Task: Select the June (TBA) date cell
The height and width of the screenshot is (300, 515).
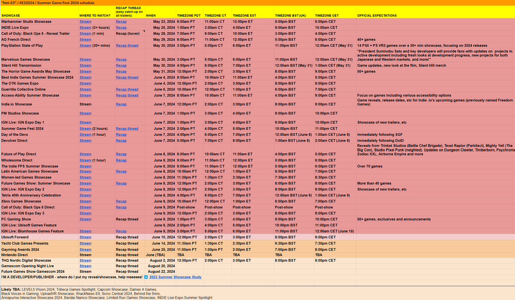Action: pyautogui.click(x=160, y=255)
